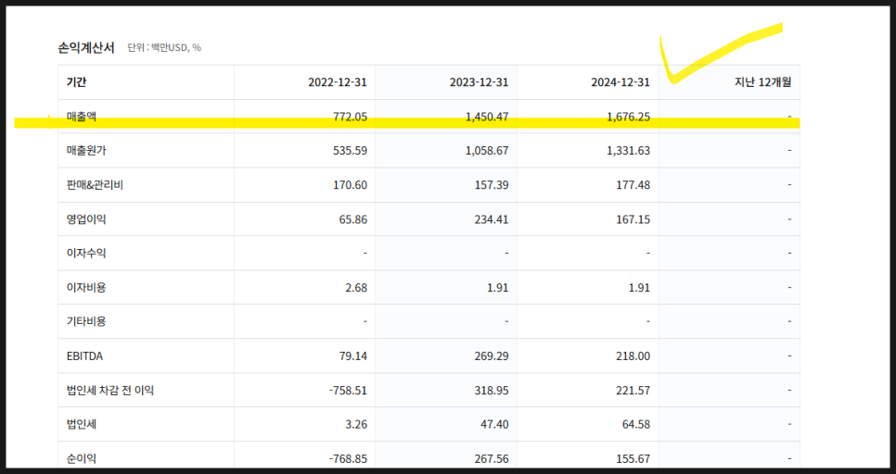The height and width of the screenshot is (474, 896).
Task: Click the 2023-12-31 column header
Action: 479,82
